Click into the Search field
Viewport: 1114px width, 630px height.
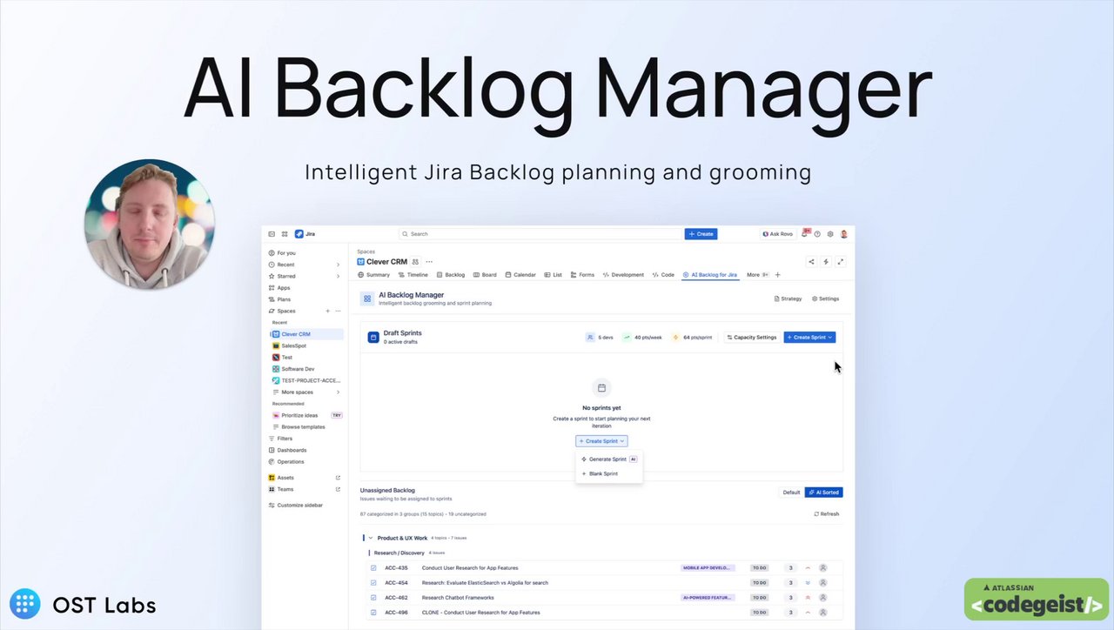click(540, 234)
